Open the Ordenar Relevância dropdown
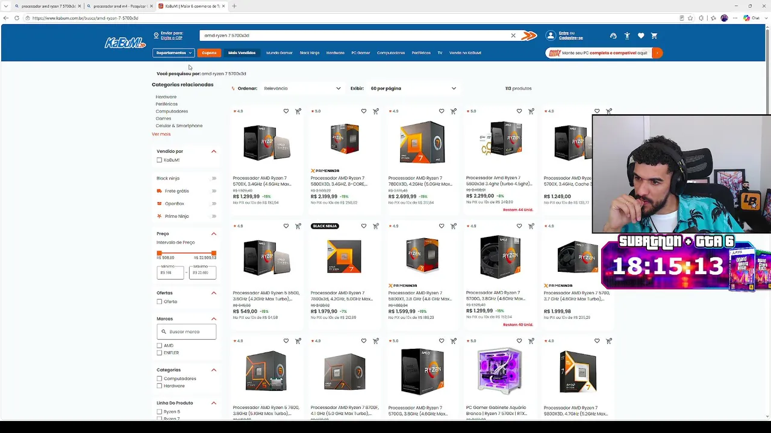The height and width of the screenshot is (433, 771). click(x=302, y=88)
